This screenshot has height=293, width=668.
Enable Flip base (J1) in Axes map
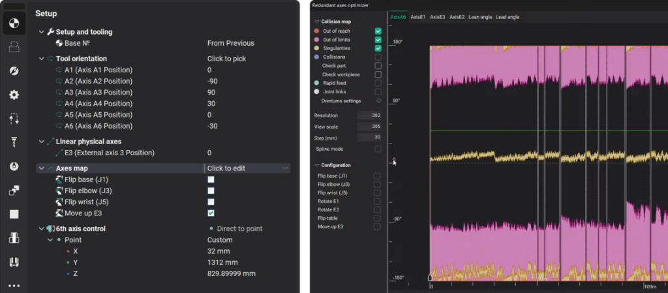[211, 179]
